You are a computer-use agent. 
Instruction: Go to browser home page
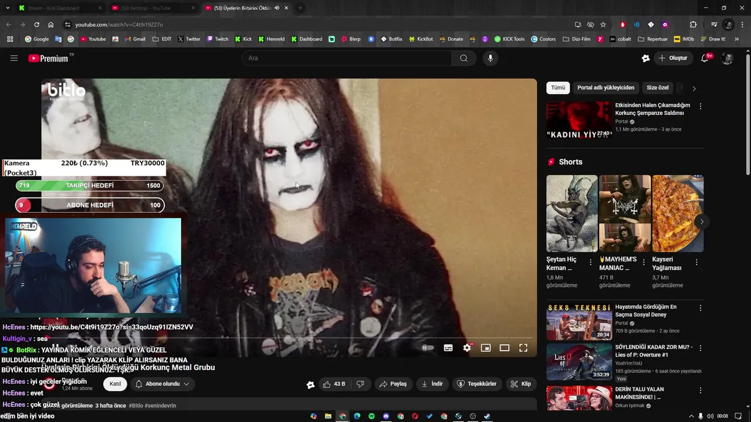pos(51,25)
